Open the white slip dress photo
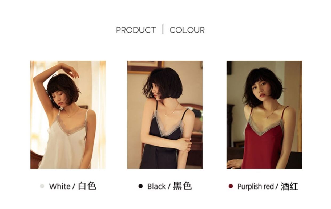This screenshot has height=209, width=331. 68,115
